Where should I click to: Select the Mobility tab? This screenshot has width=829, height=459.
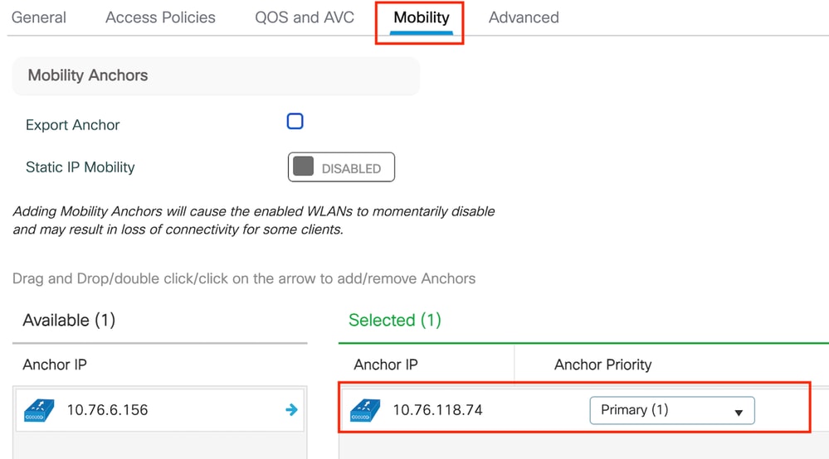click(x=422, y=17)
